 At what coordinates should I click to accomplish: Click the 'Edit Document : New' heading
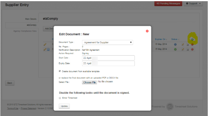click(74, 34)
